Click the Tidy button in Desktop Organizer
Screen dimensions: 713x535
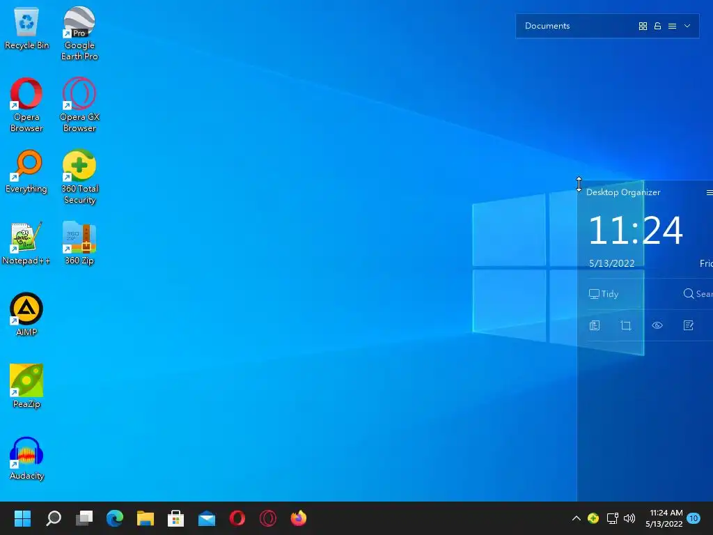(604, 294)
